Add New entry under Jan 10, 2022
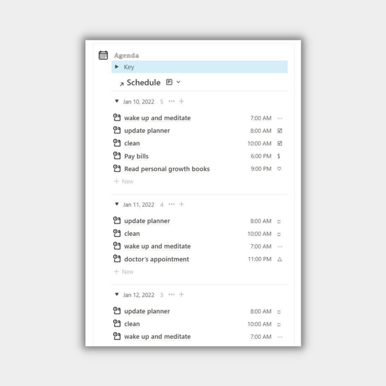This screenshot has width=386, height=386. coord(124,181)
